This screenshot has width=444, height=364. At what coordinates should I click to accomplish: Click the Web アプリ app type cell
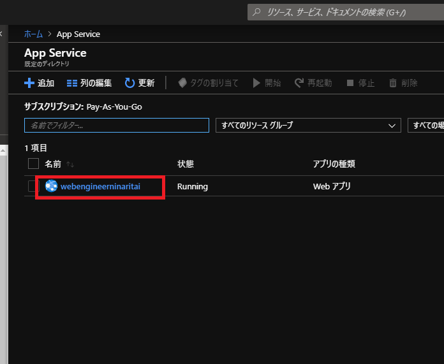pyautogui.click(x=332, y=186)
